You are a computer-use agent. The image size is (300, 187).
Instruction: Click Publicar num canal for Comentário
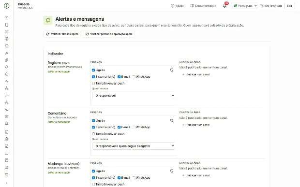point(196,125)
